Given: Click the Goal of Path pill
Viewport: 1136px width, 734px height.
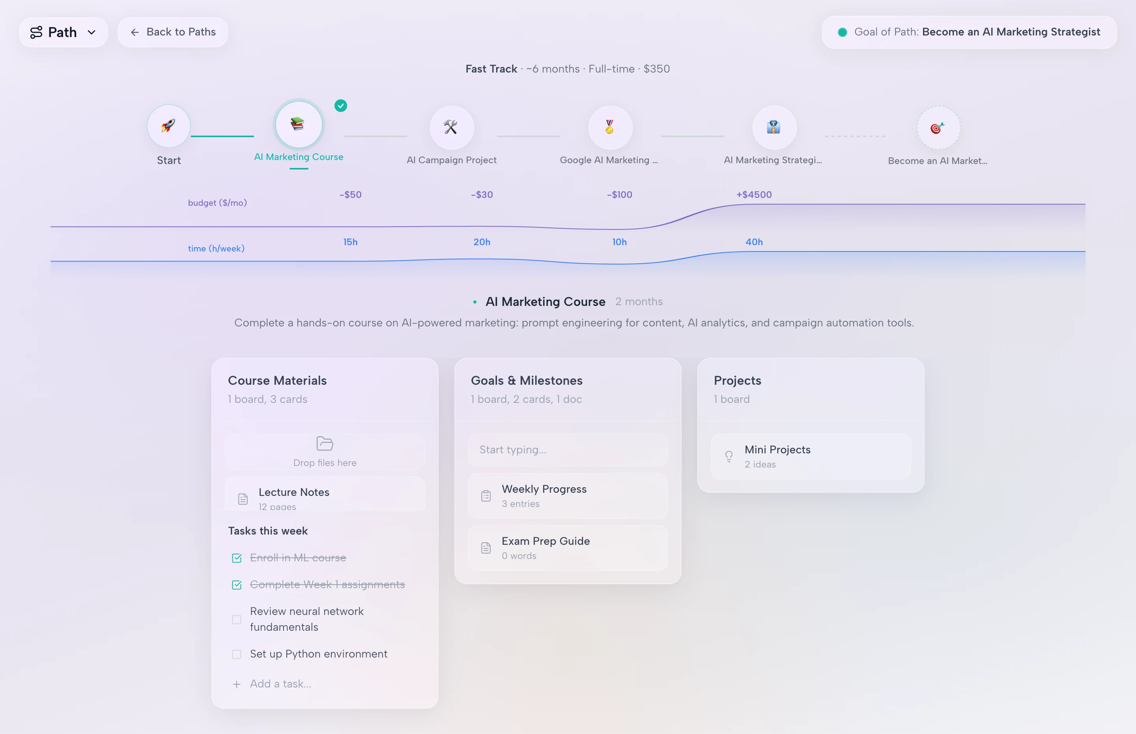Looking at the screenshot, I should pyautogui.click(x=969, y=32).
